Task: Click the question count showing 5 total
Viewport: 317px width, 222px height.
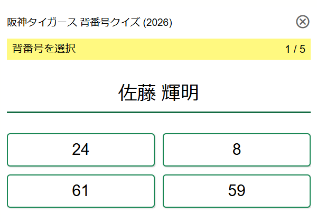Action: coord(302,50)
